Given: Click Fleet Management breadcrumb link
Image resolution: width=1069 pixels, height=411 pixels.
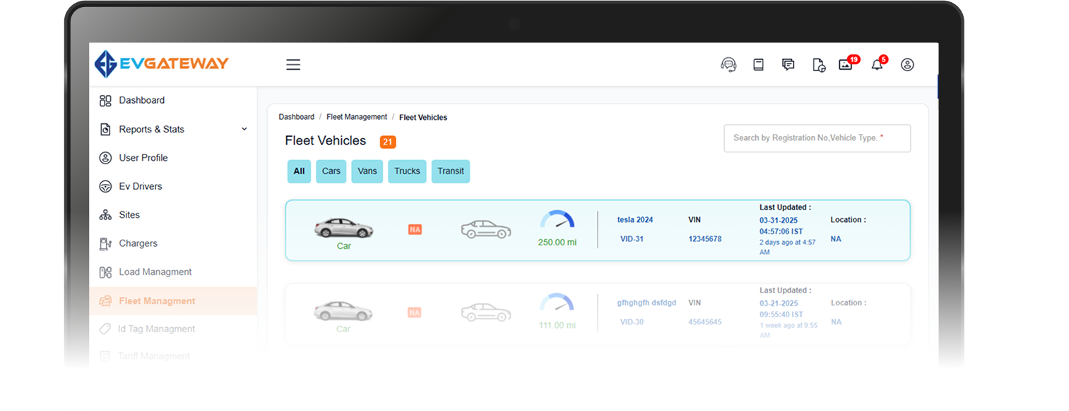Looking at the screenshot, I should (x=356, y=117).
